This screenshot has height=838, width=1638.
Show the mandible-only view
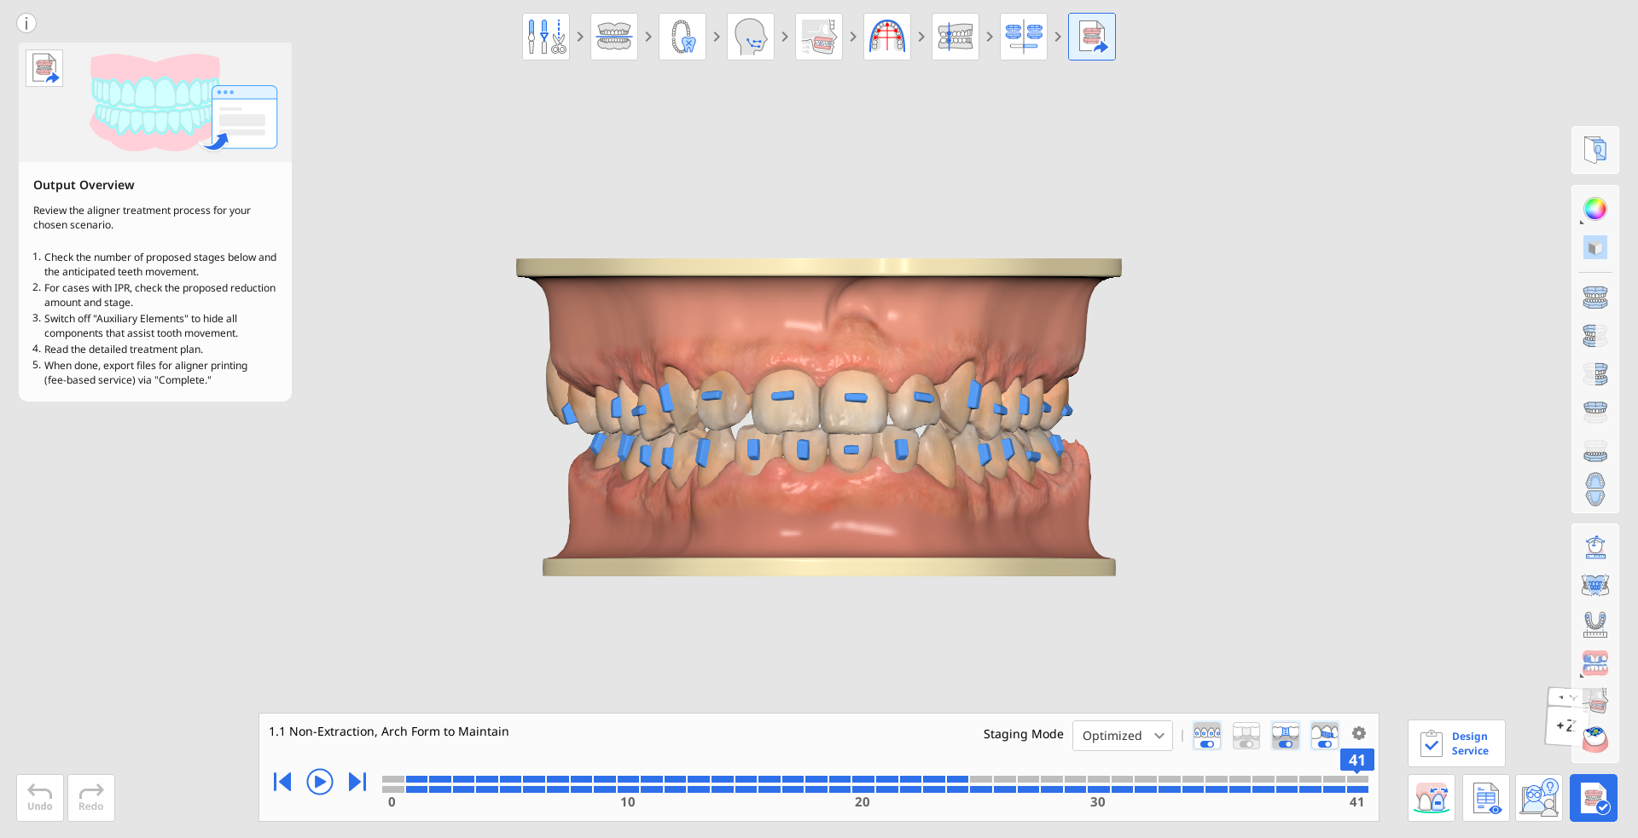pos(1594,450)
